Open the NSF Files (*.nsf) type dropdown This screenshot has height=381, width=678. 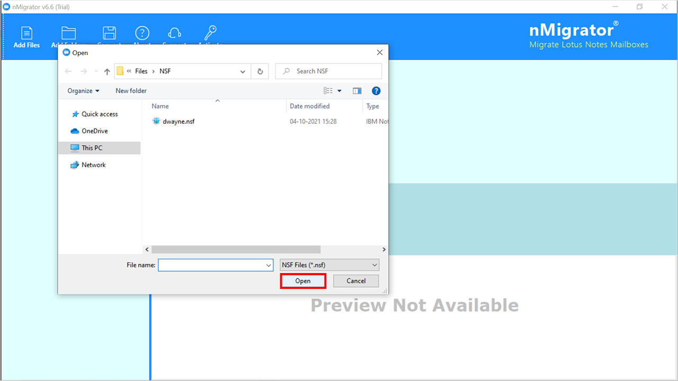click(x=329, y=265)
